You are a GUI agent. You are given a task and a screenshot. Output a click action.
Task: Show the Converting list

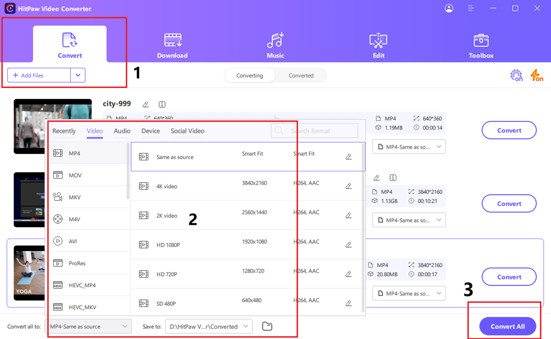[x=250, y=76]
